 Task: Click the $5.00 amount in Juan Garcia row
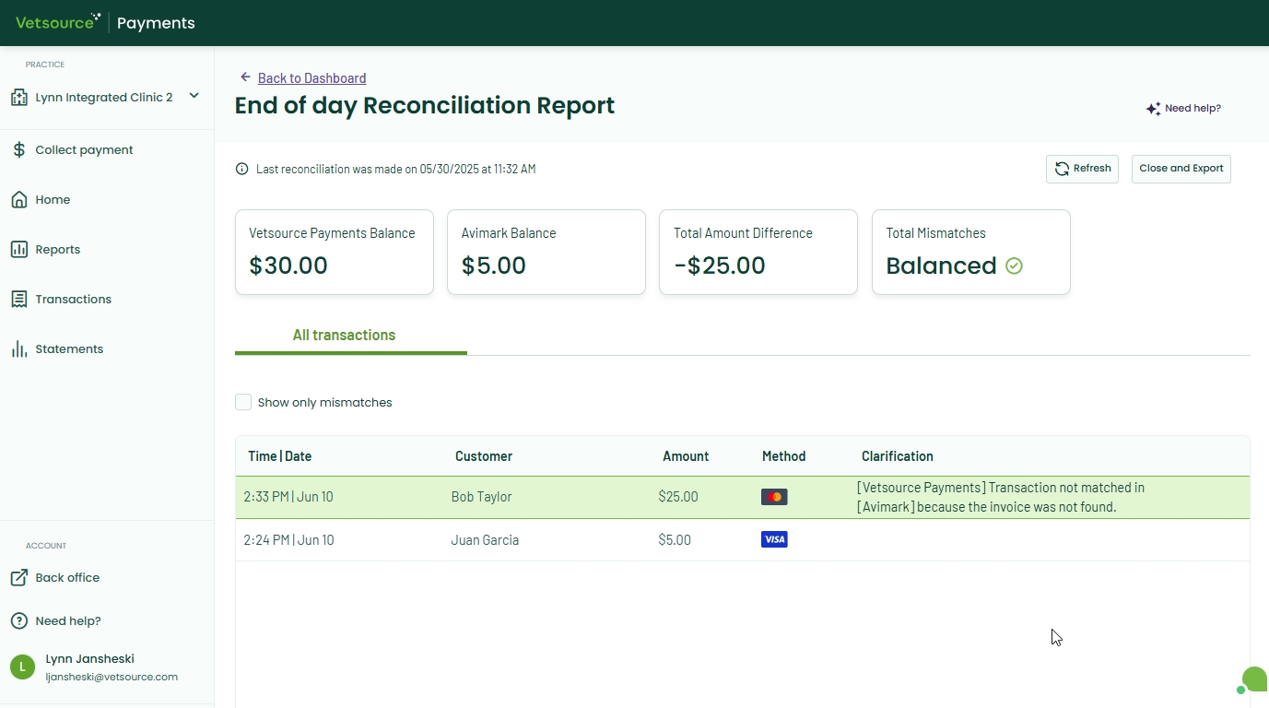[675, 540]
